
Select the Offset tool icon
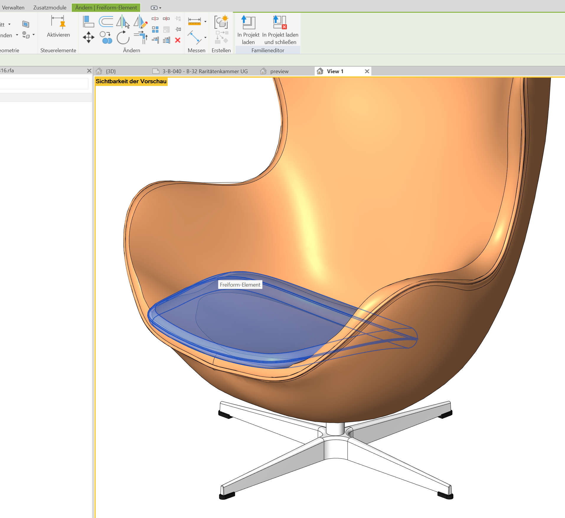[106, 22]
